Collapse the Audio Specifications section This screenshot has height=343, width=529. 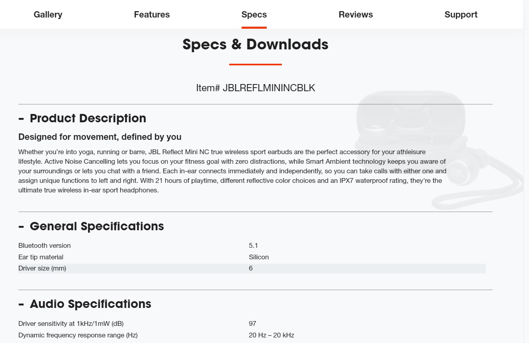[x=85, y=304]
